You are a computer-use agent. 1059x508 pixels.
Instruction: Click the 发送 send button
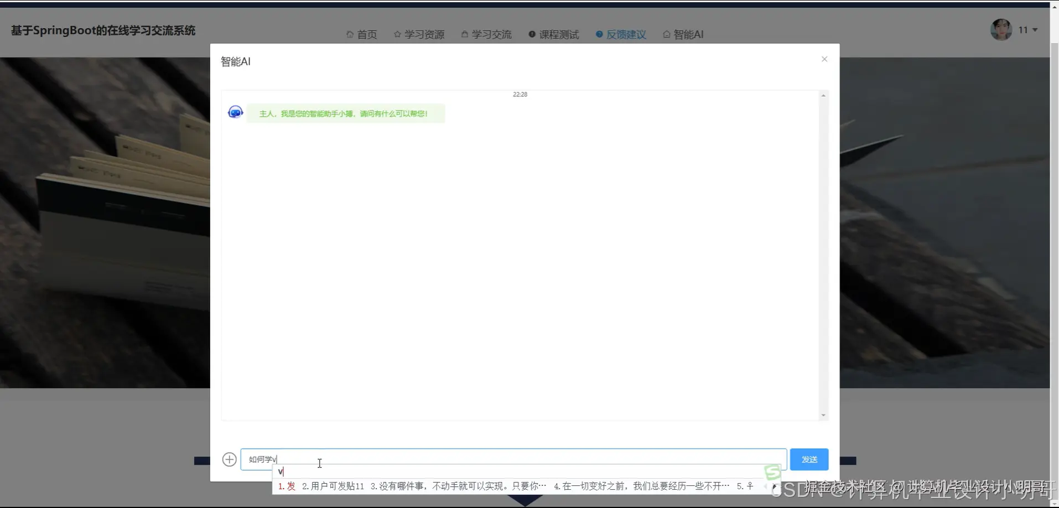click(809, 459)
